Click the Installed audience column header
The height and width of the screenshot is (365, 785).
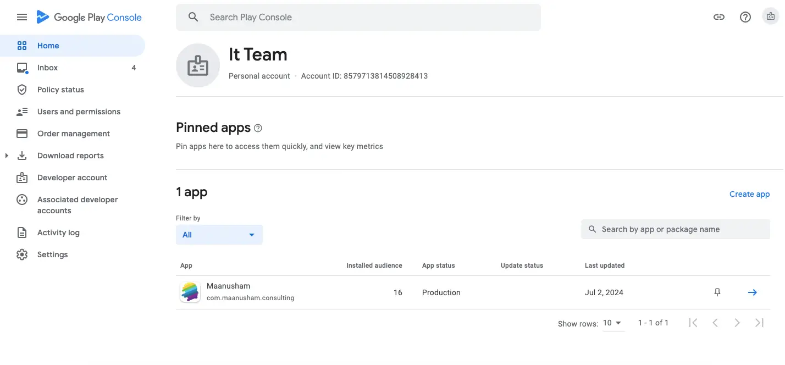(x=374, y=266)
